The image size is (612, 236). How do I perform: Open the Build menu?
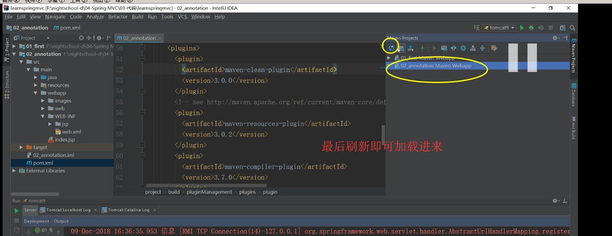pos(138,17)
